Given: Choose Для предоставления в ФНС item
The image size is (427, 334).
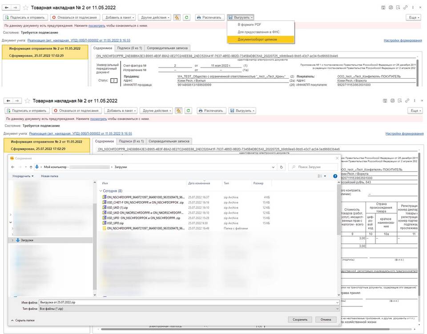Looking at the screenshot, I should click(258, 32).
